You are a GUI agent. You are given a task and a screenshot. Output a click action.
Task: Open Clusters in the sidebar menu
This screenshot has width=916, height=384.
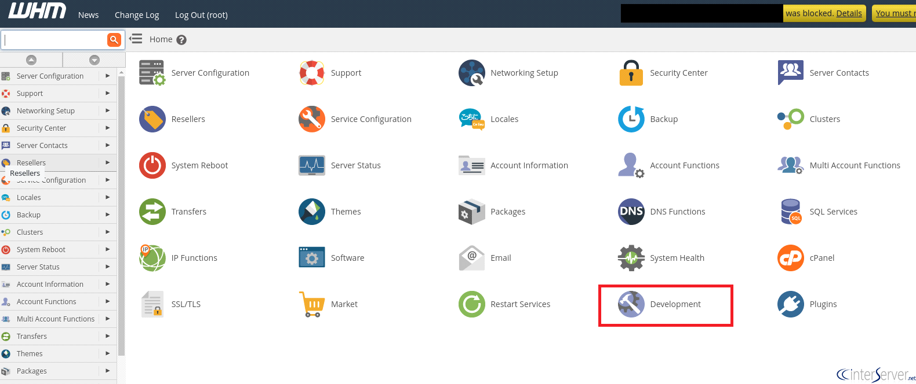pyautogui.click(x=30, y=232)
